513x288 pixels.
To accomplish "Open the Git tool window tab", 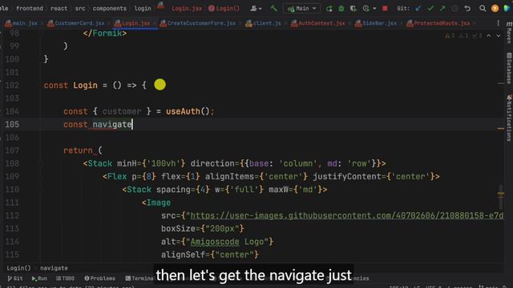I will [x=15, y=278].
